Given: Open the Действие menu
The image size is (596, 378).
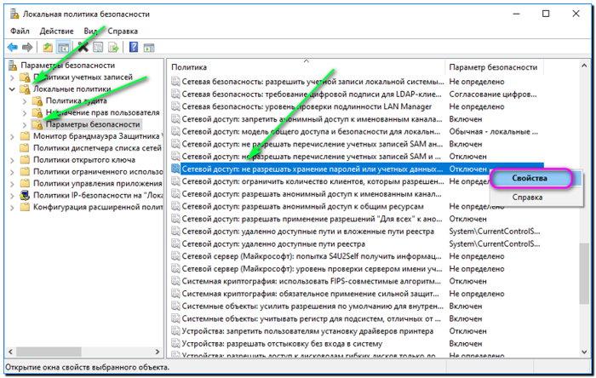Looking at the screenshot, I should click(57, 31).
